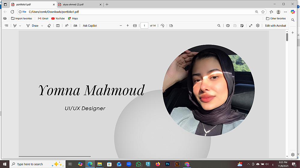The height and width of the screenshot is (168, 300).
Task: Click the browser back arrow
Action: tap(5, 12)
